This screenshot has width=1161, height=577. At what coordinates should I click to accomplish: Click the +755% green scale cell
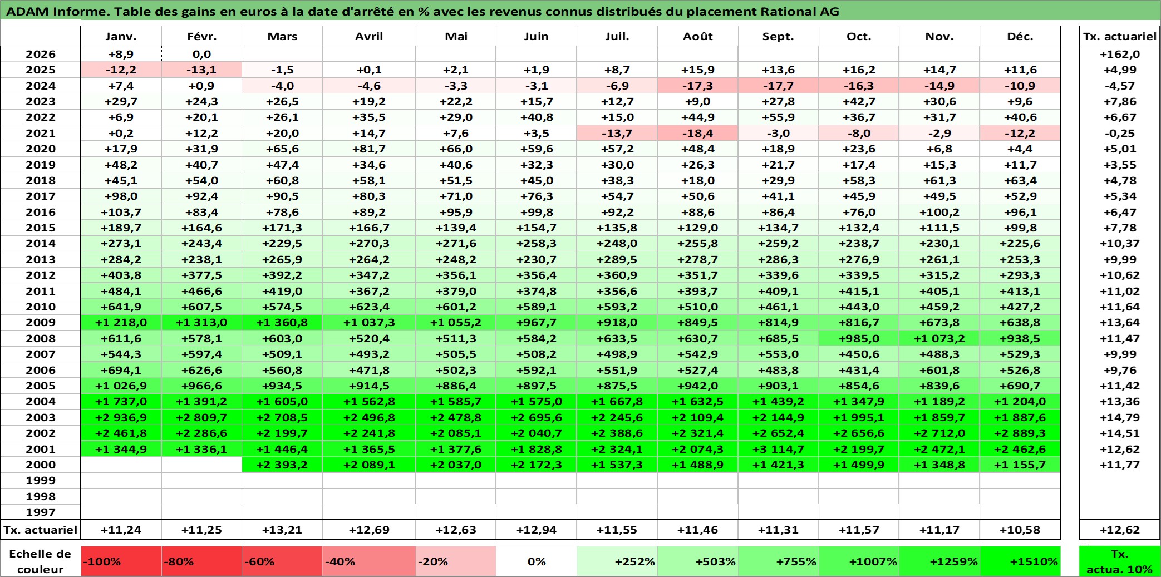[x=778, y=561]
